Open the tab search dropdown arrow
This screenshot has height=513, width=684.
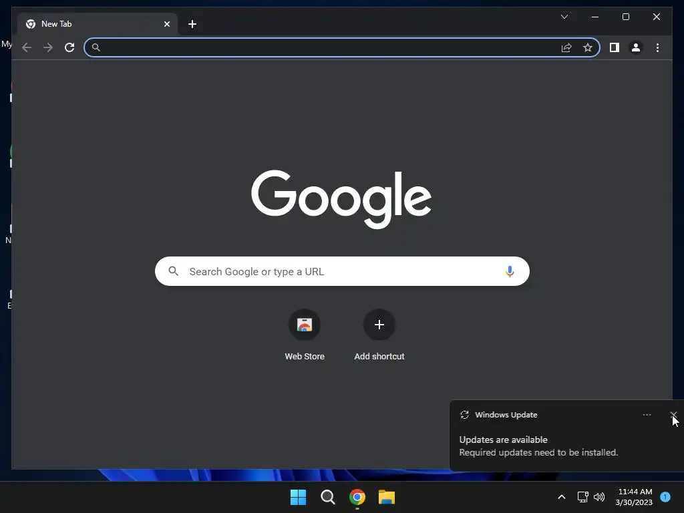(564, 17)
